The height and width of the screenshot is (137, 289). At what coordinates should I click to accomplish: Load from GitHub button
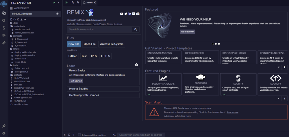pyautogui.click(x=73, y=56)
